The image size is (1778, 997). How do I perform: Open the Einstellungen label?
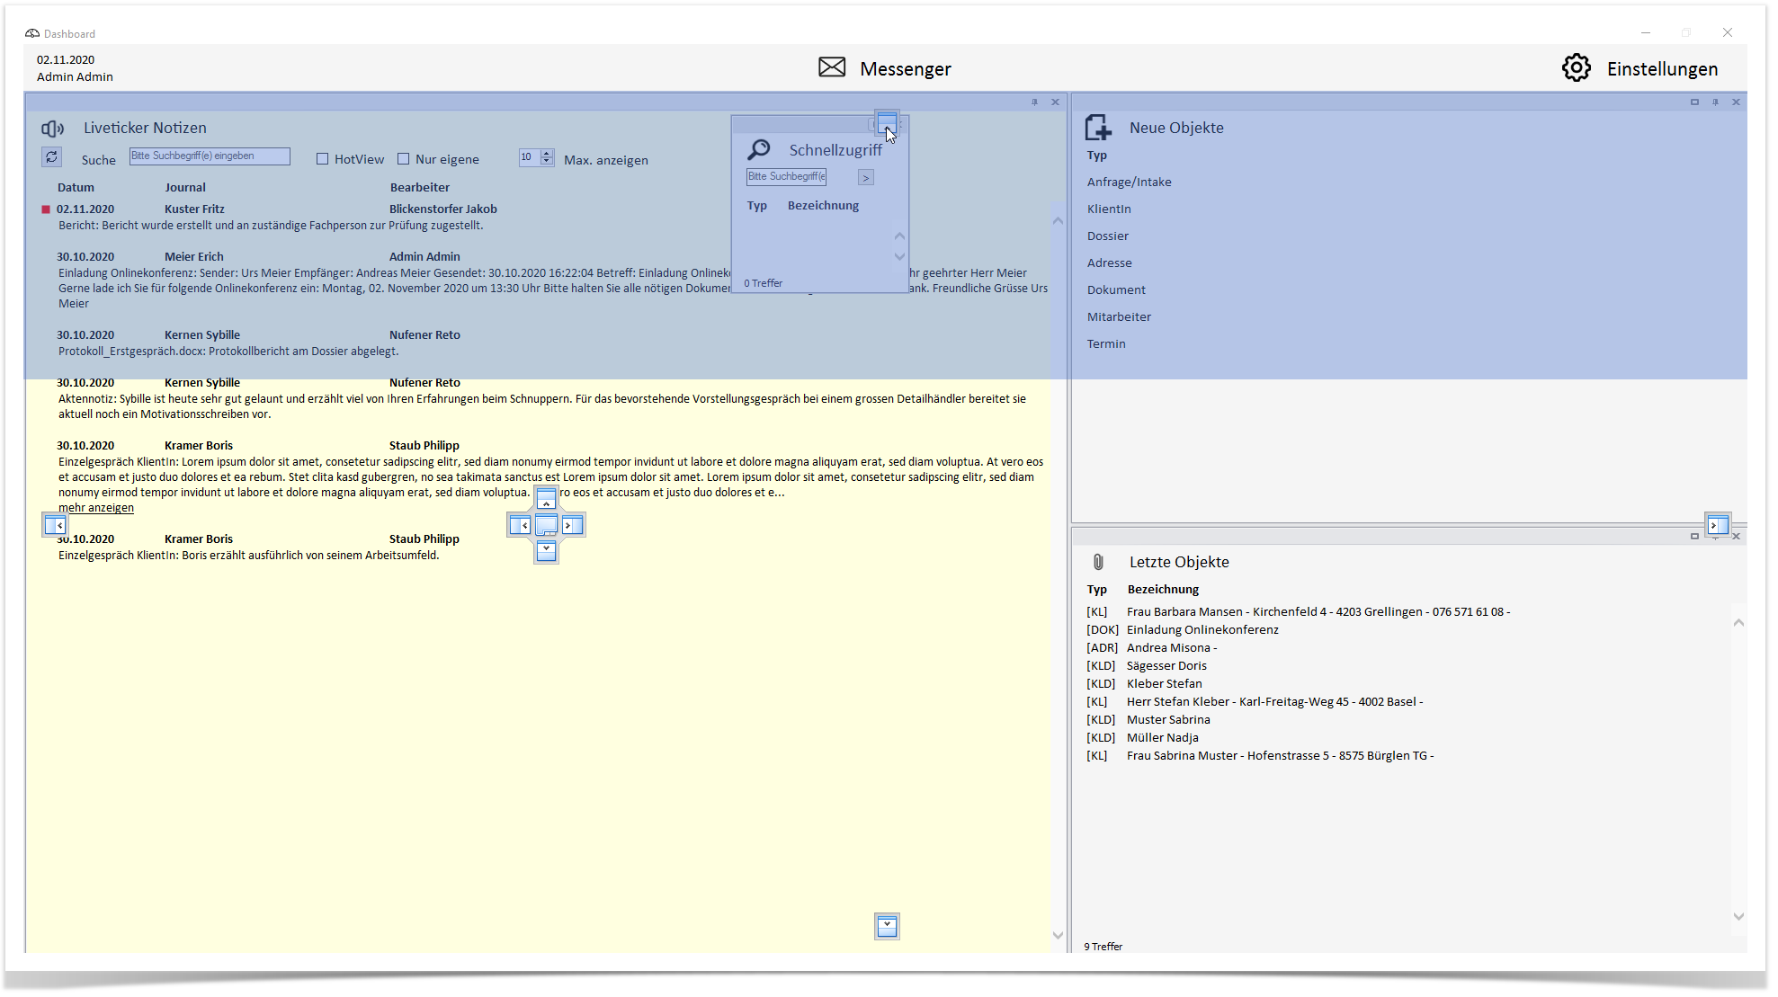1662,69
